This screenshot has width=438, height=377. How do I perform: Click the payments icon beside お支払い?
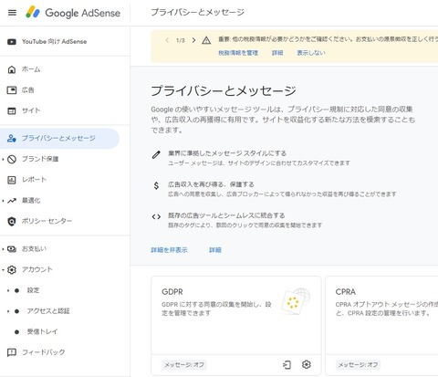click(x=12, y=249)
